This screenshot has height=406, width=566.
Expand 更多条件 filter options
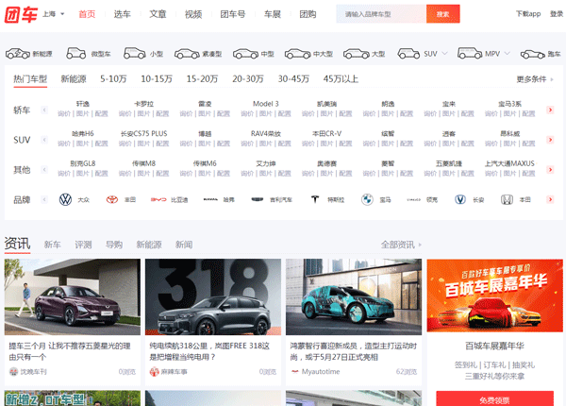tap(535, 79)
